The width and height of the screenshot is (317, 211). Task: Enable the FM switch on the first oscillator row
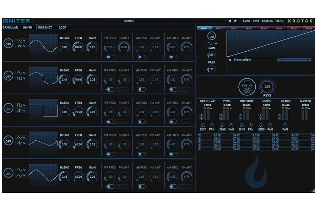click(x=110, y=57)
